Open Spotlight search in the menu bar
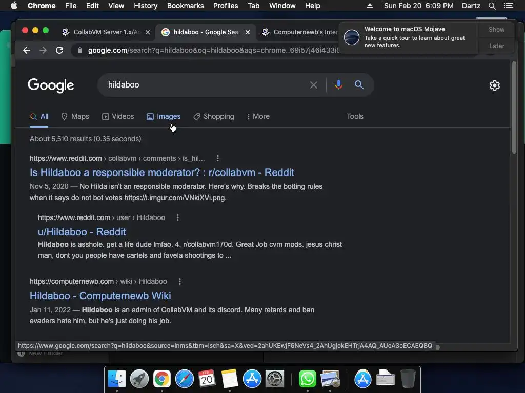 click(492, 6)
